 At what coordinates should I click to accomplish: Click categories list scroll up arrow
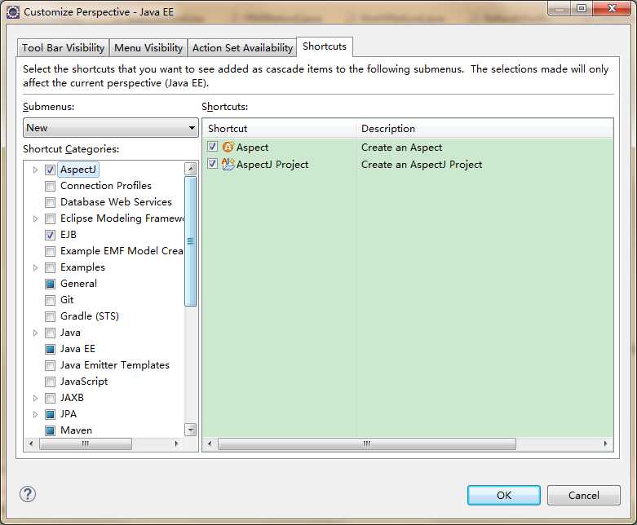(191, 168)
